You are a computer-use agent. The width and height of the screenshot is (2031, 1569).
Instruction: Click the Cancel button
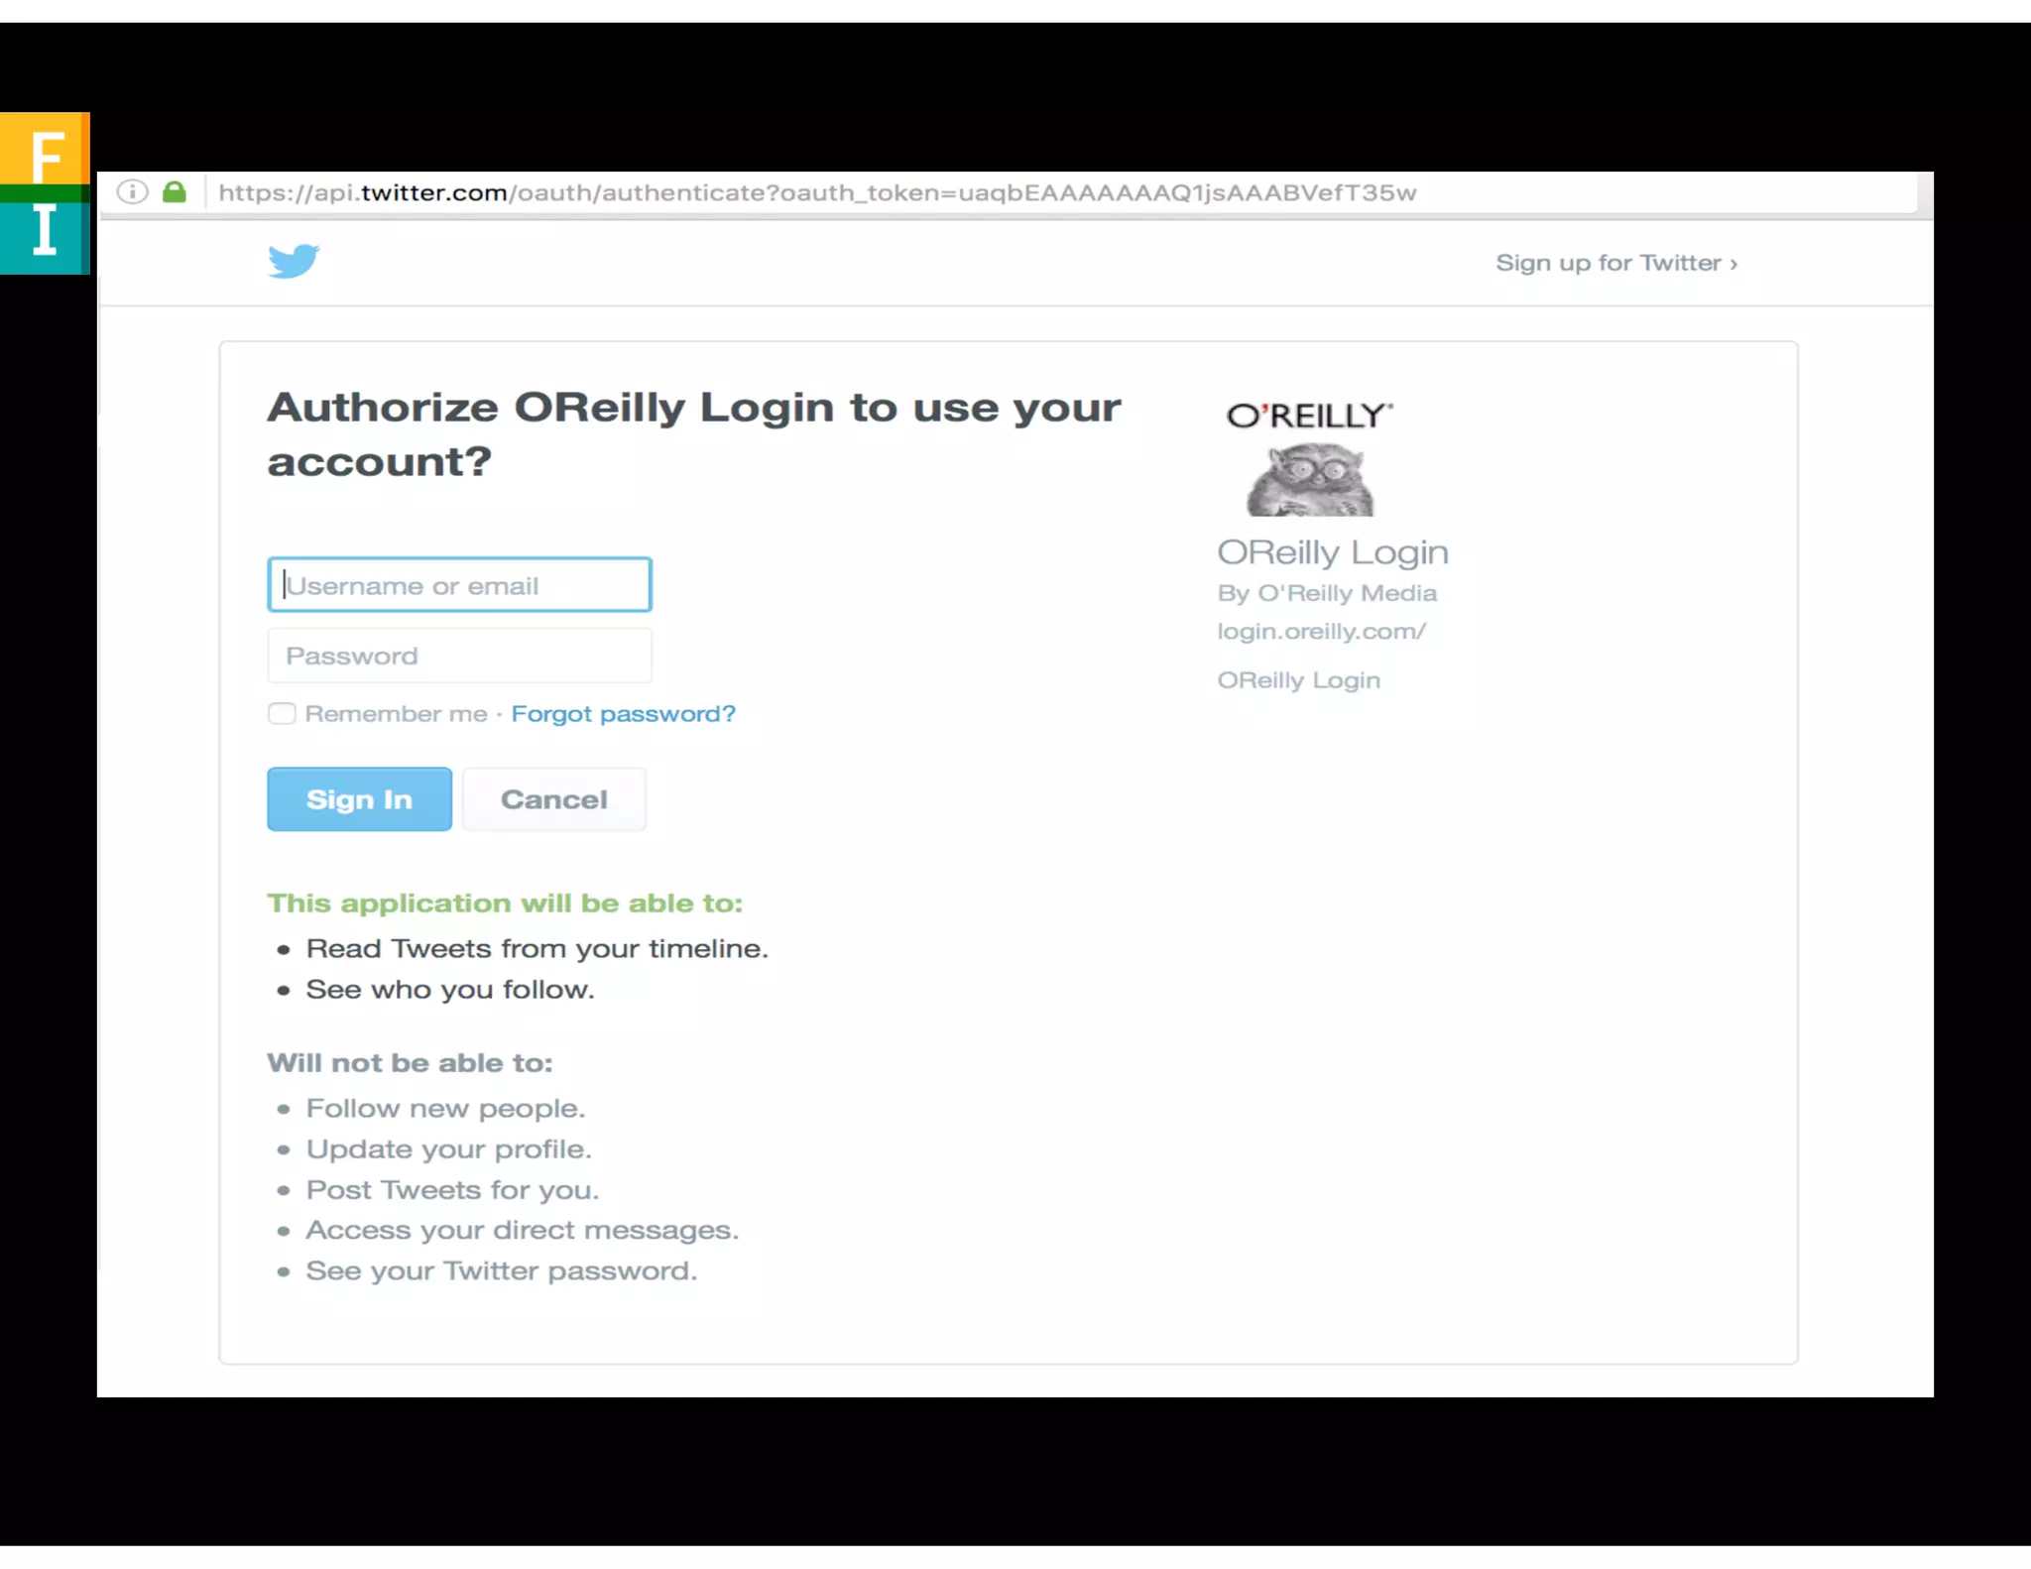554,798
